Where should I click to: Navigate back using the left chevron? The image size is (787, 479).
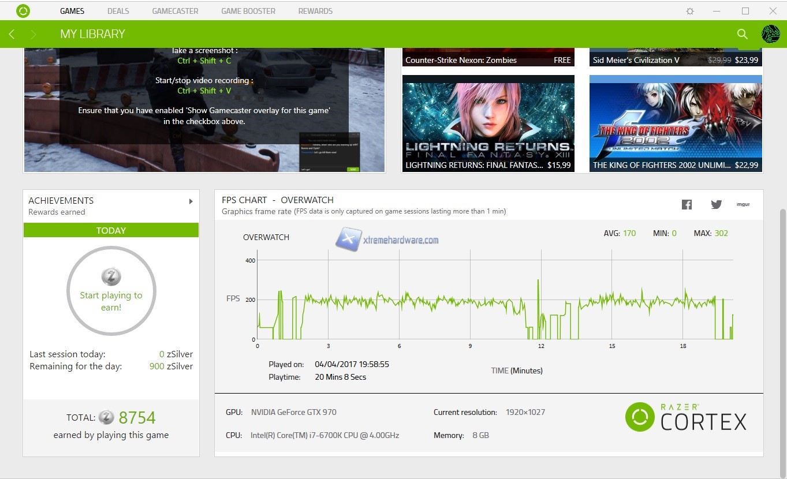(12, 34)
